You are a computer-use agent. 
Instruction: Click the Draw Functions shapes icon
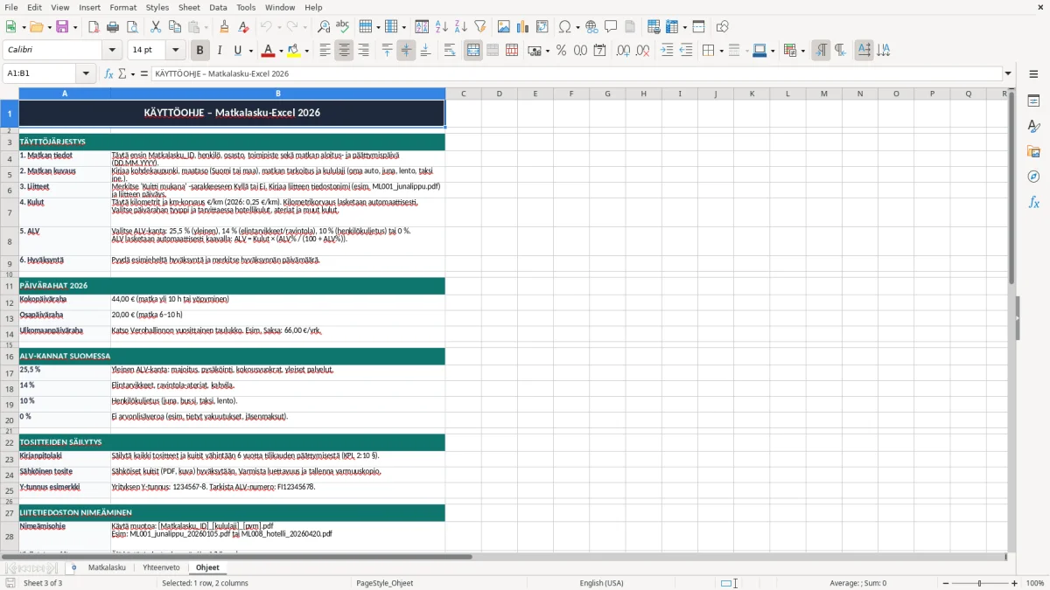point(723,27)
